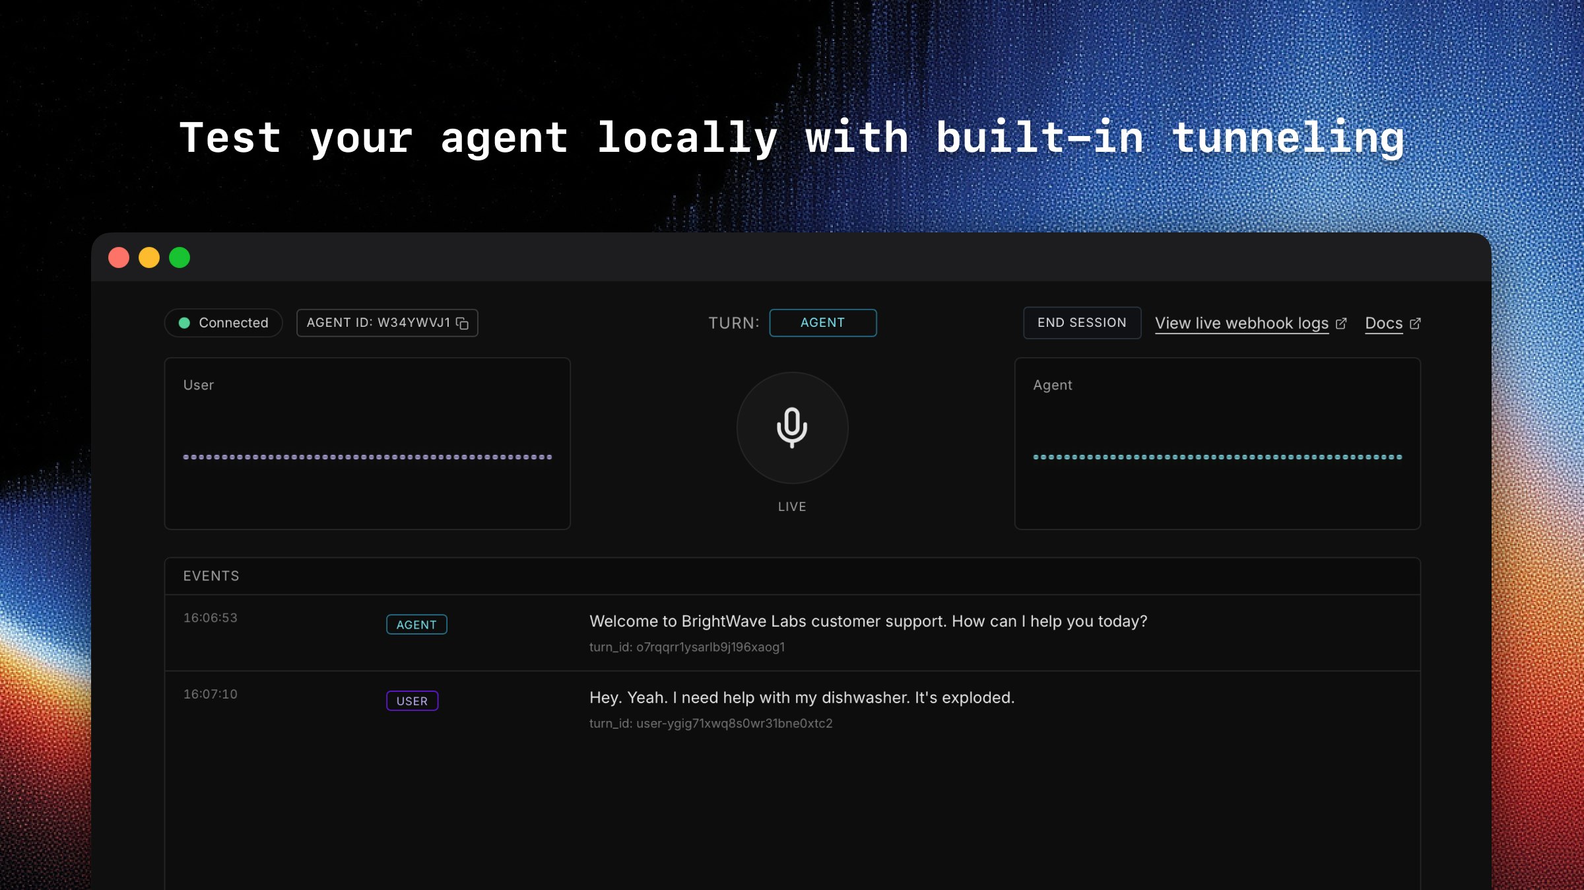Click the USER badge on the dishwasher event
The image size is (1584, 890).
412,701
